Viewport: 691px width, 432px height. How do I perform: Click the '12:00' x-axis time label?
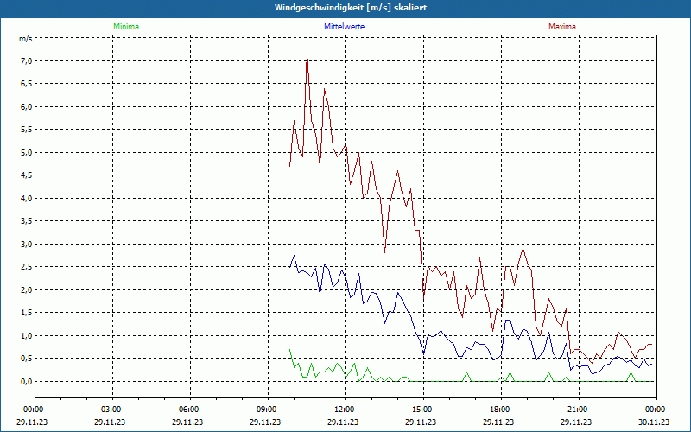(344, 410)
